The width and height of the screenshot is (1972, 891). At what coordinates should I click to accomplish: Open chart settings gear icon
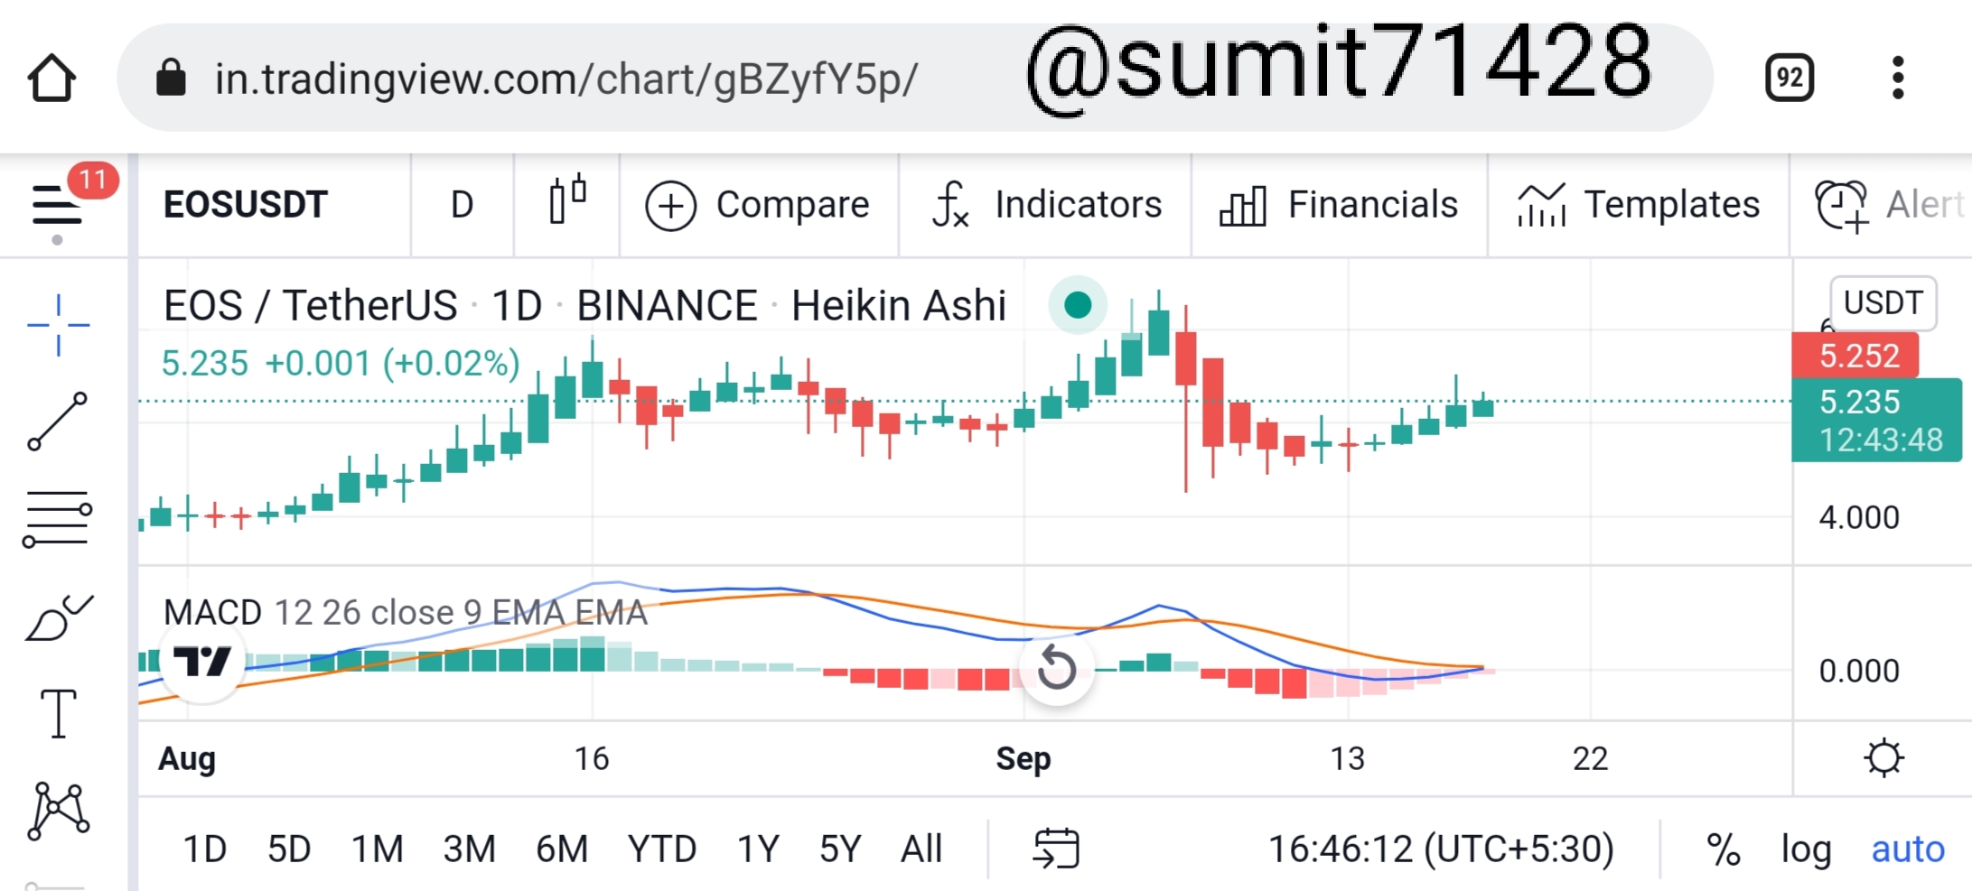(1883, 758)
